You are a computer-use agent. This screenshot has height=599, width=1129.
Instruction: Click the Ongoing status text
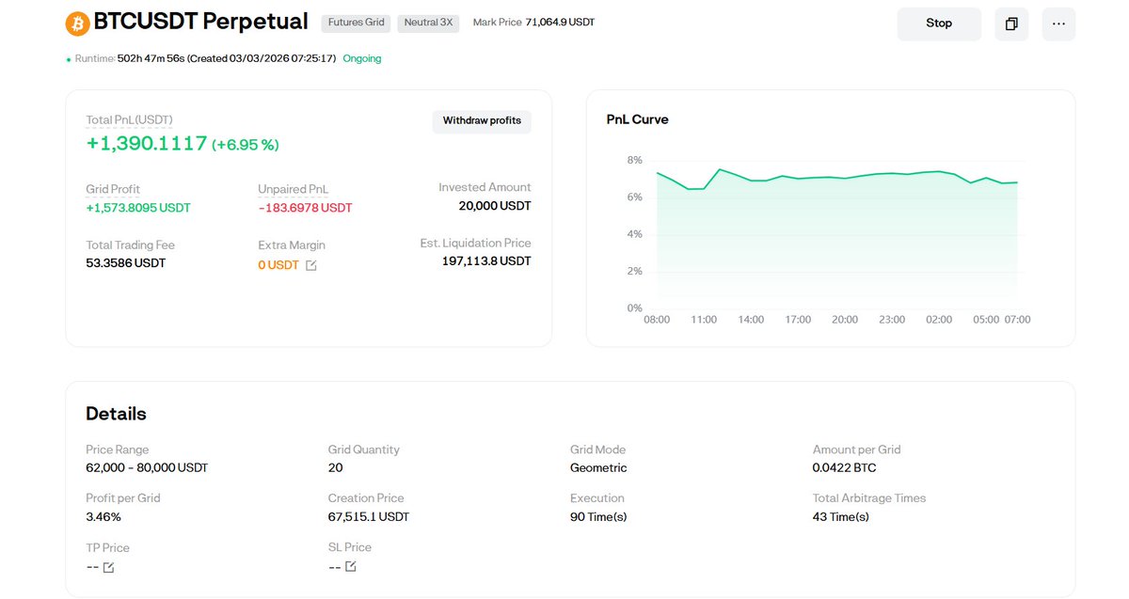(362, 58)
